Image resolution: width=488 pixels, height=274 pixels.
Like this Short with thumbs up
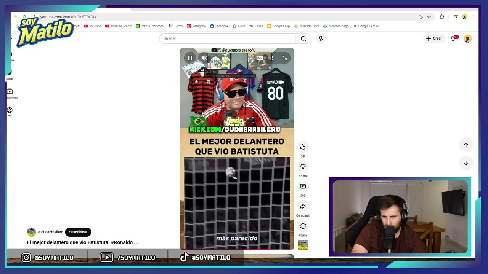pos(303,147)
